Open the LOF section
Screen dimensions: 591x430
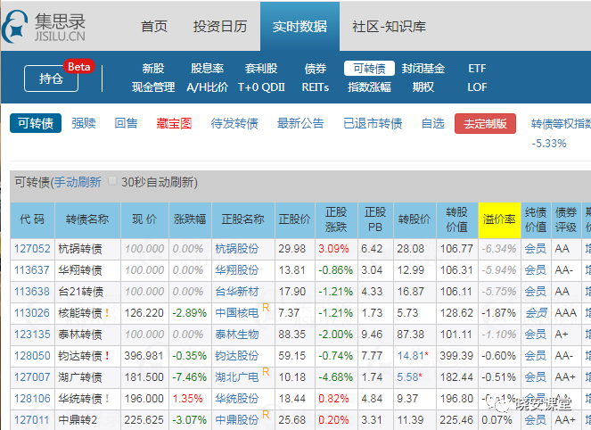[477, 87]
